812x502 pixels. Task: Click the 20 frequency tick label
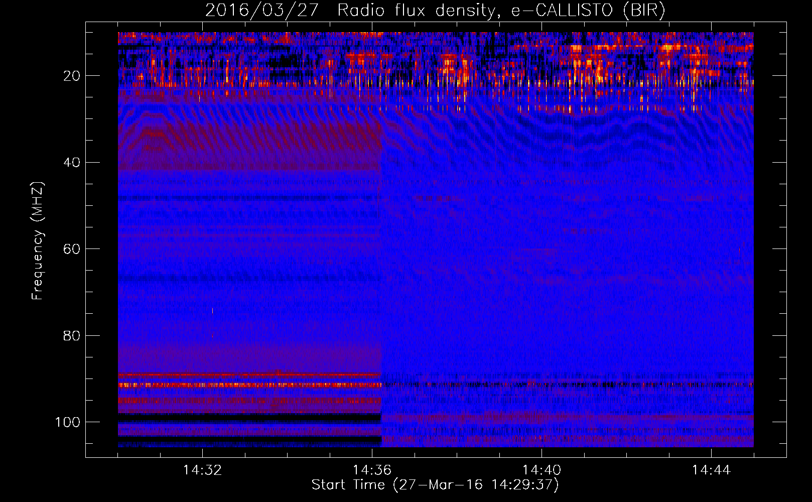point(72,76)
